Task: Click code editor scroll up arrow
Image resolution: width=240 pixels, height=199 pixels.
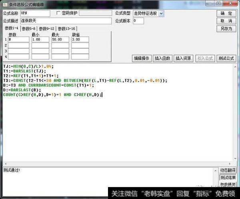Action: [x=235, y=67]
